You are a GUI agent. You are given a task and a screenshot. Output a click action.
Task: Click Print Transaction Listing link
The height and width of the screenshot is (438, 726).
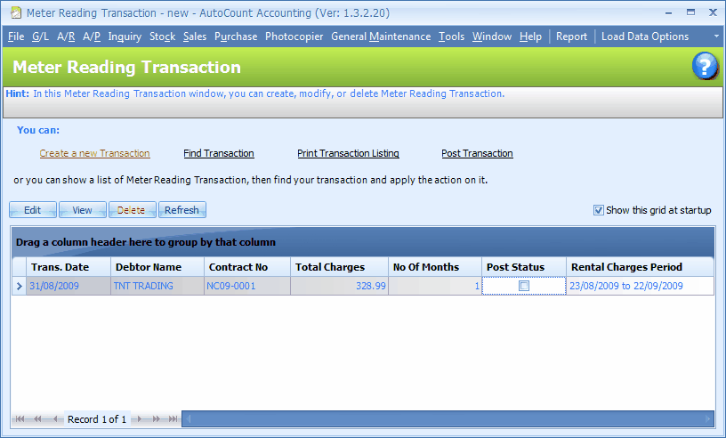tap(348, 153)
